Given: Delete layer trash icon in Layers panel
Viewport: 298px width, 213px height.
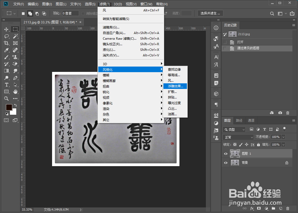Looking at the screenshot, I should pos(288,208).
